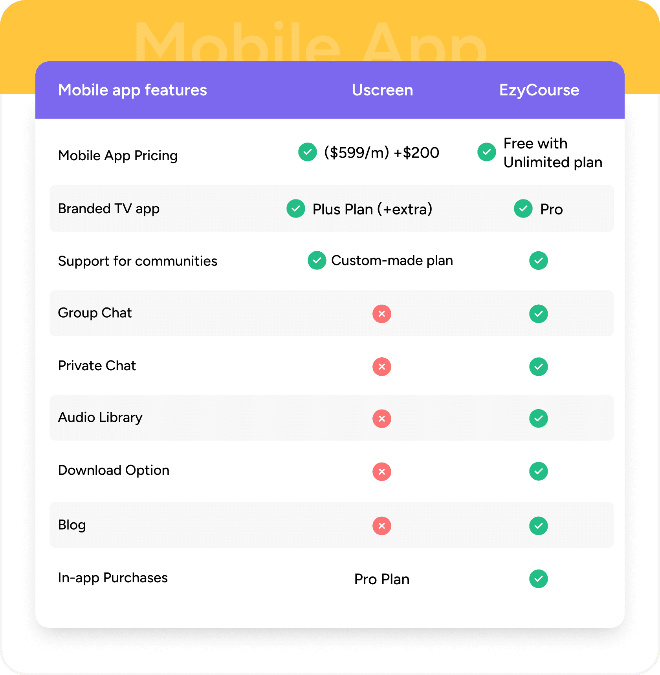Click the EzyCourse check for Support for communities
The width and height of the screenshot is (660, 675).
[x=539, y=261]
